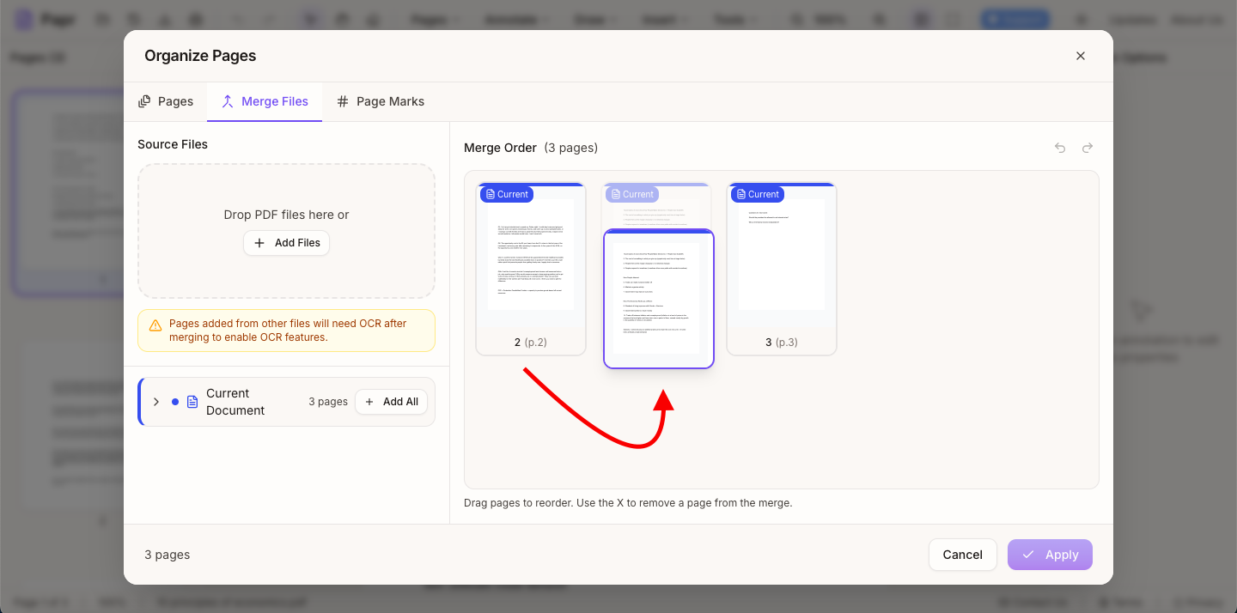Click the undo icon beside Merge Order
The height and width of the screenshot is (613, 1237).
tap(1059, 148)
